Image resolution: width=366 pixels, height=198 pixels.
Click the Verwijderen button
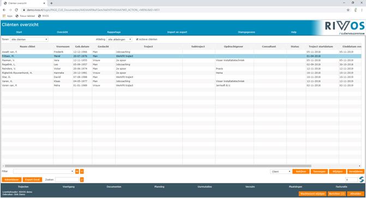point(356,171)
